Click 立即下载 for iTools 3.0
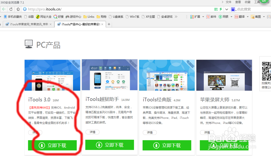271x156 pixels. tap(52, 145)
